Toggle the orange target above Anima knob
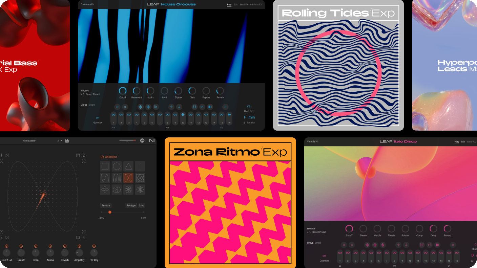Image resolution: width=477 pixels, height=268 pixels. 50,246
